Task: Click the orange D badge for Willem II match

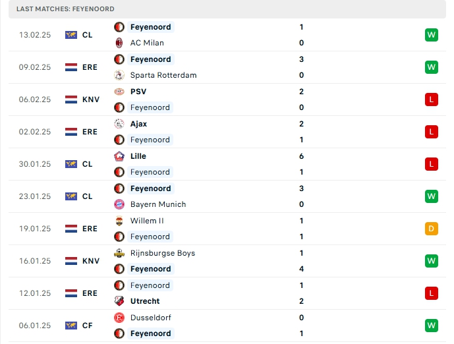Action: point(431,229)
